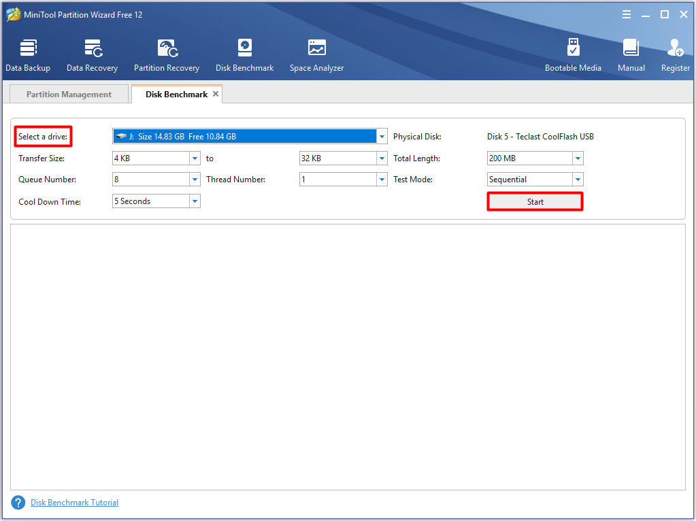Viewport: 696px width, 521px height.
Task: Open the Data Backup tool
Action: point(28,56)
